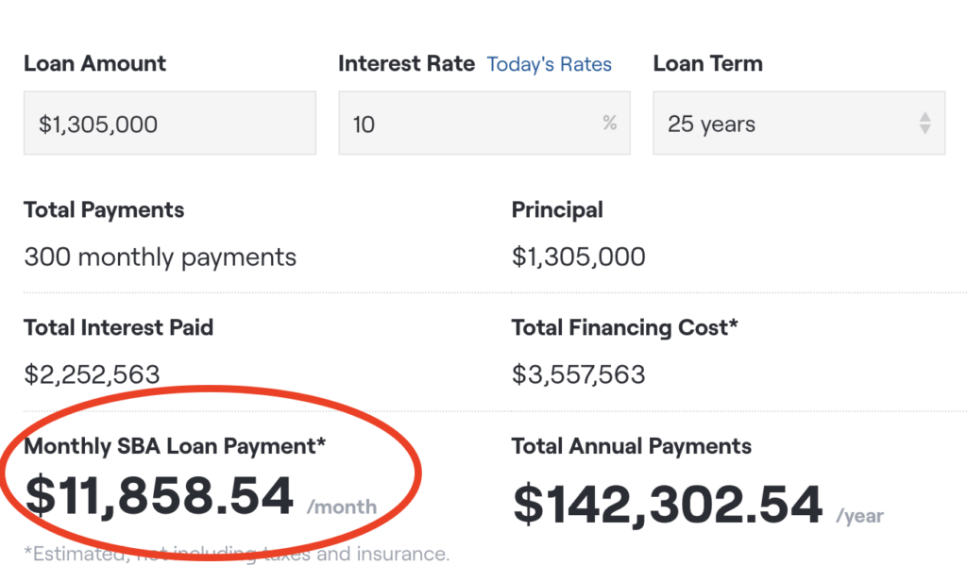967x581 pixels.
Task: Click the estimated taxes and insurance footnote
Action: click(237, 554)
